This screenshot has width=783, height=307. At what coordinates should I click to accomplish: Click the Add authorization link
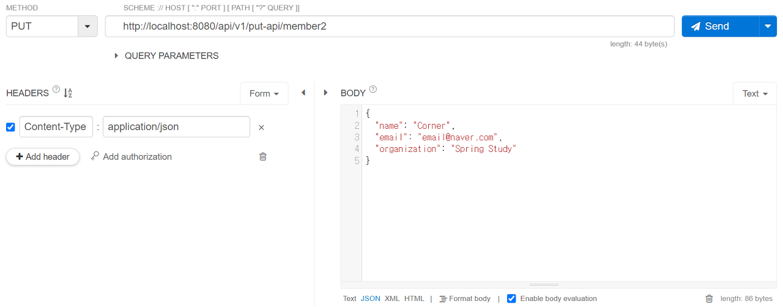click(x=132, y=157)
